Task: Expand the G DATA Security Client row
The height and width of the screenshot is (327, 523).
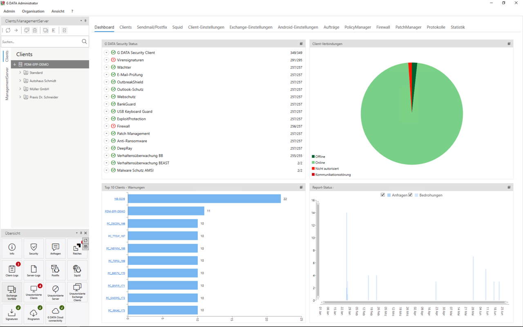Action: pyautogui.click(x=107, y=53)
